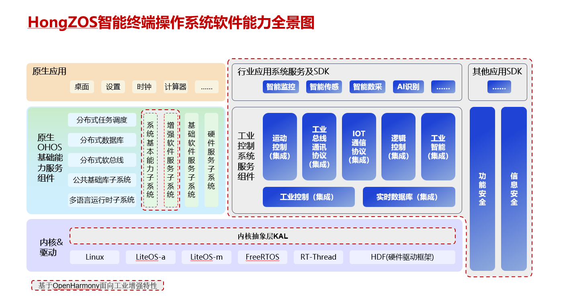This screenshot has width=565, height=303.
Task: Select the tall 信息安全 column
Action: 514,189
